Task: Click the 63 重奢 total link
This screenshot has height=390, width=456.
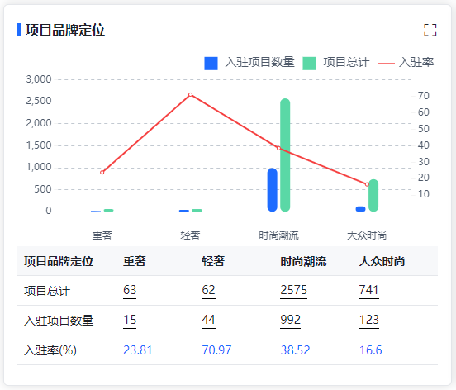Action: pyautogui.click(x=130, y=290)
